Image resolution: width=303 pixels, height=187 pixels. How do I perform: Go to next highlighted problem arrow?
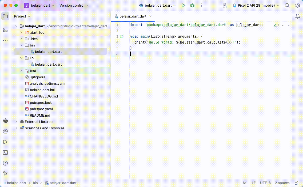point(289,25)
